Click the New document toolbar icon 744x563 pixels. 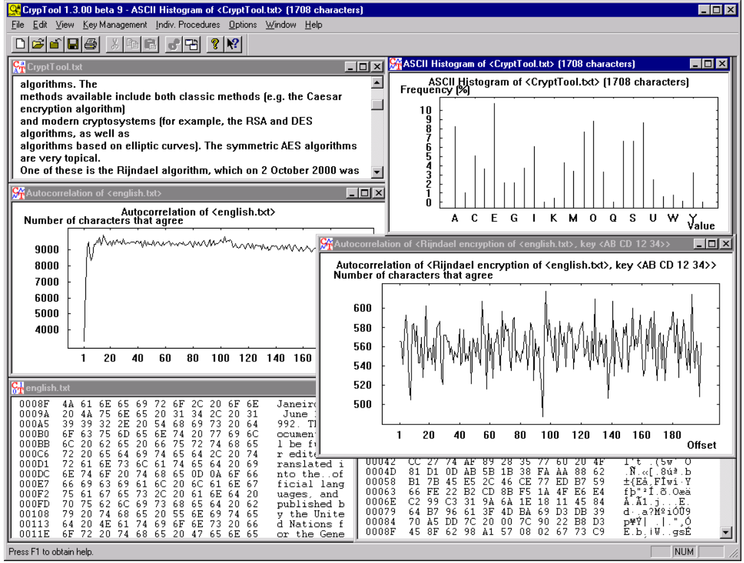[x=21, y=44]
